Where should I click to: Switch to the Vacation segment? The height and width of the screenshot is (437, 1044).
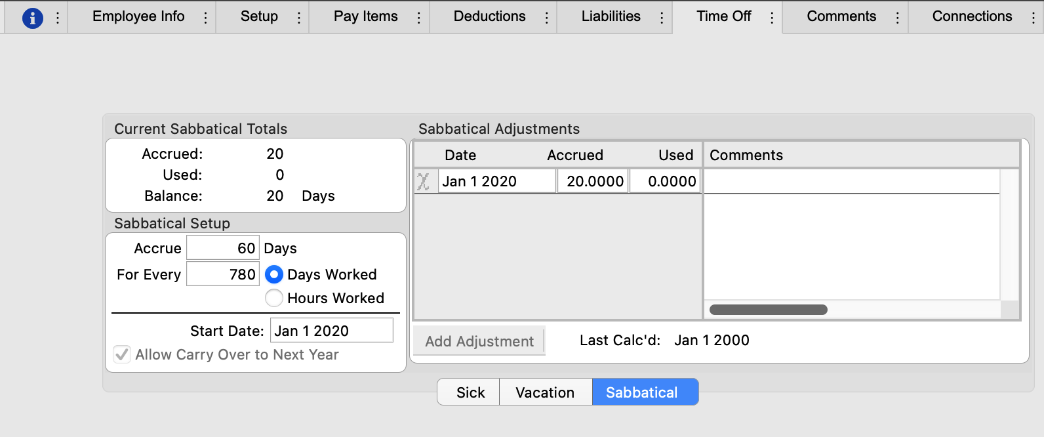545,392
